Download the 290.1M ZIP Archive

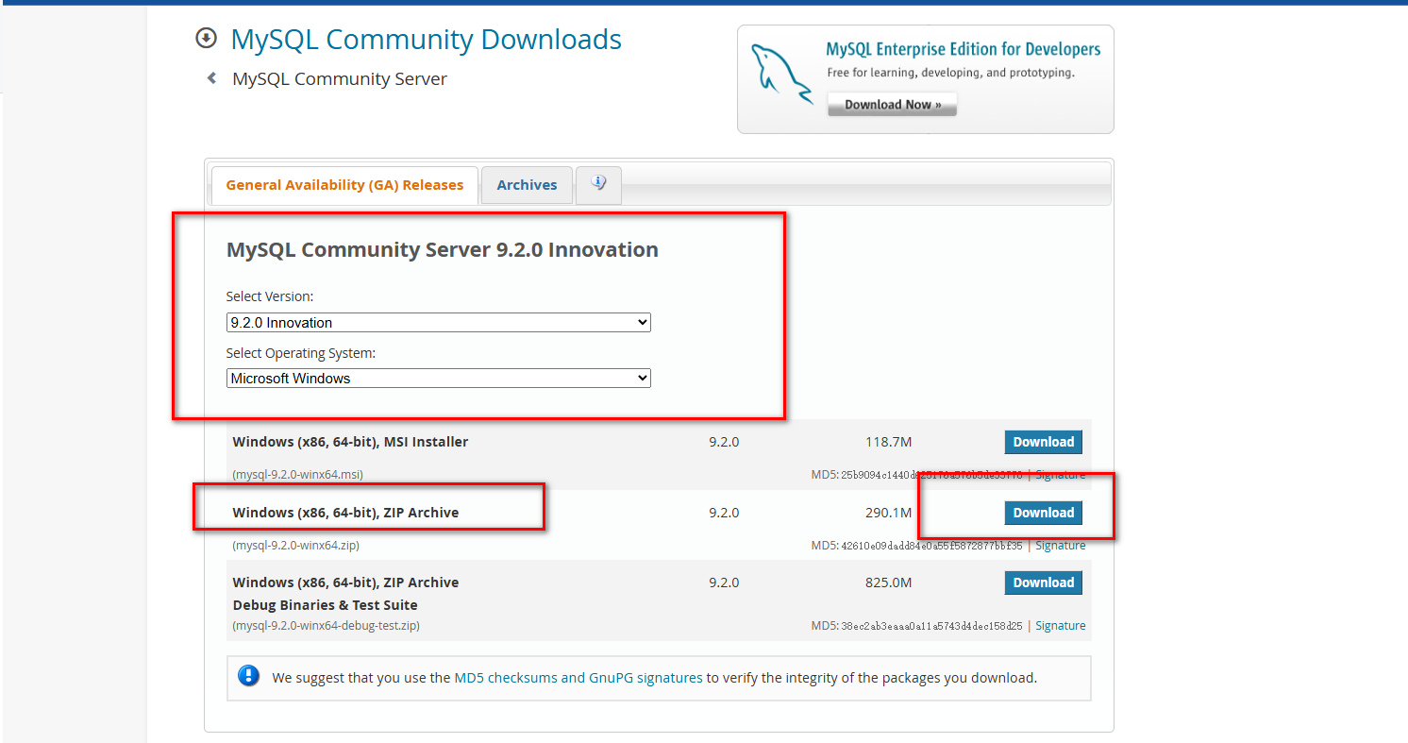[x=1043, y=513]
